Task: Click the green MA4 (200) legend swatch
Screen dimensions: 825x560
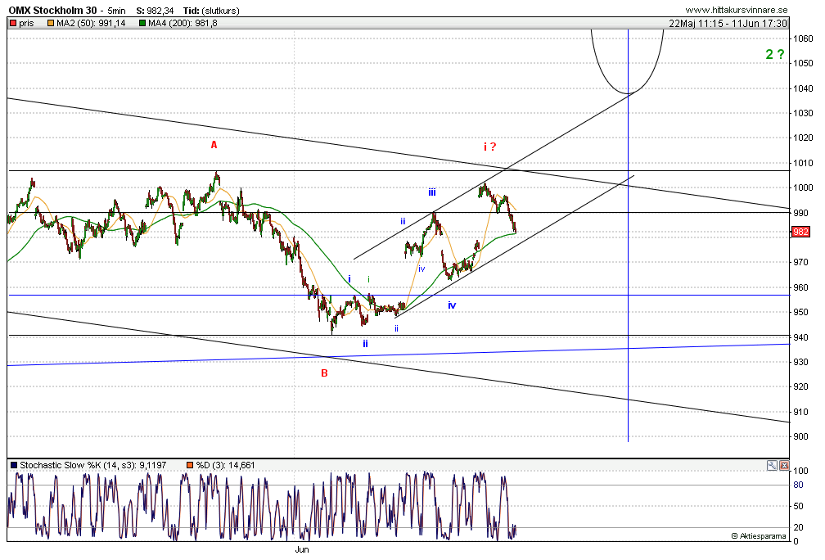Action: point(142,23)
